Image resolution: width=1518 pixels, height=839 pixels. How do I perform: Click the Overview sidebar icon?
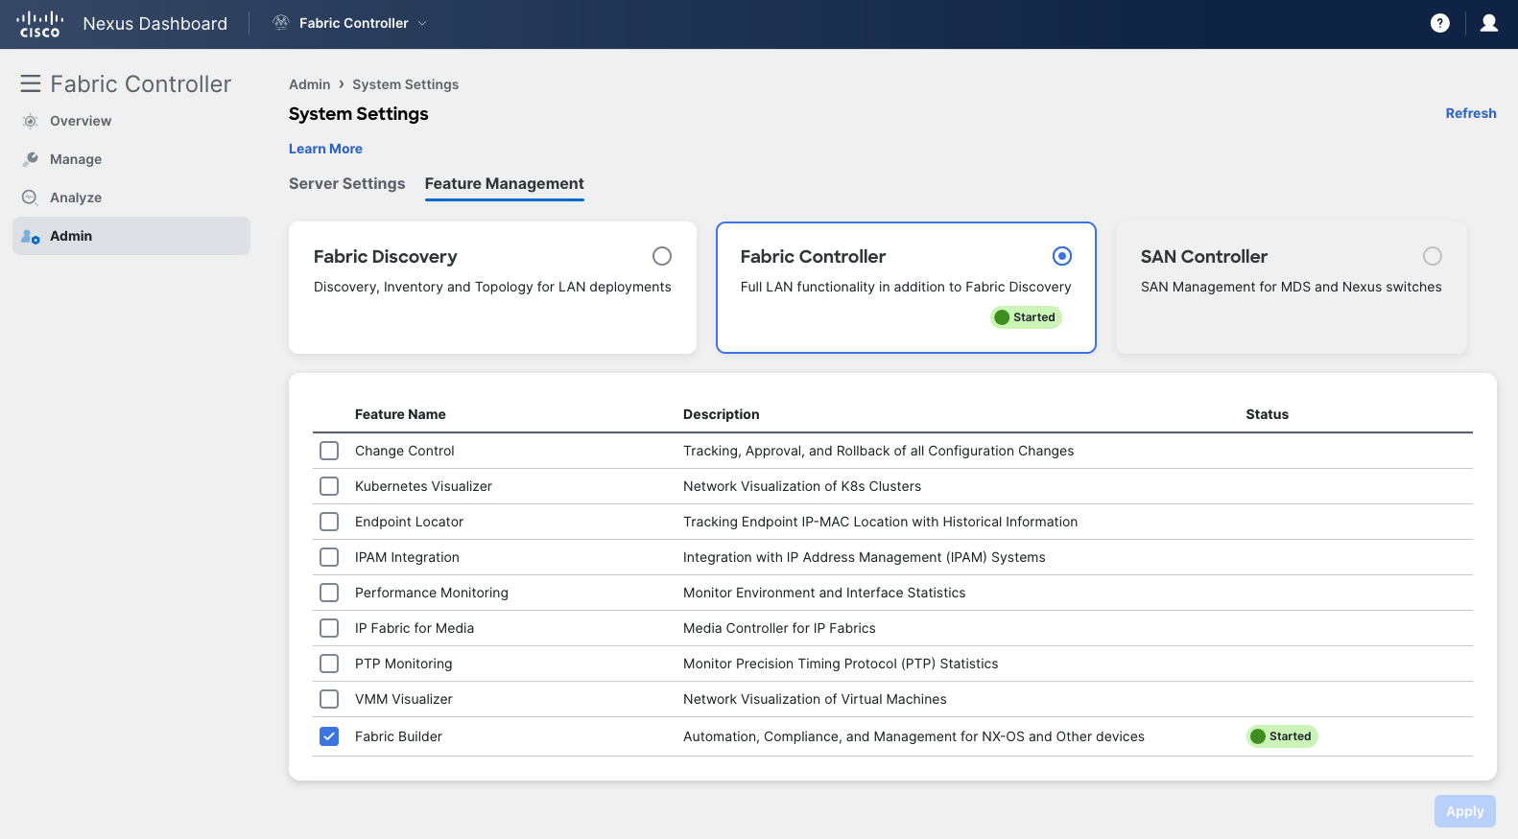[30, 121]
